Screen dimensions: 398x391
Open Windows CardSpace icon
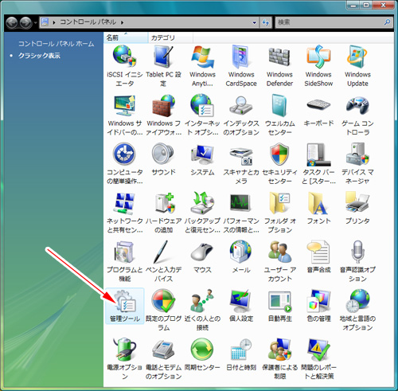pyautogui.click(x=241, y=57)
